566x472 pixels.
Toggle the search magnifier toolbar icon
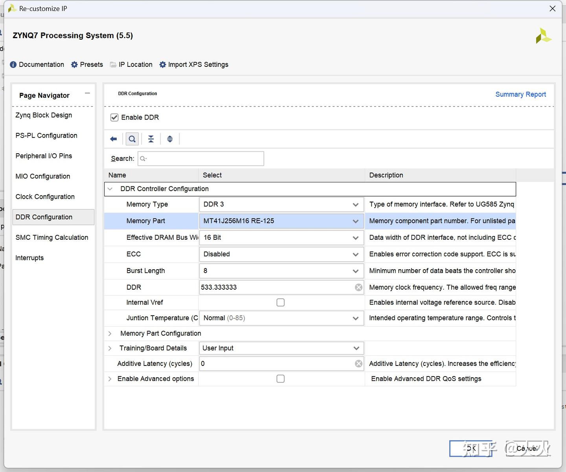(132, 139)
